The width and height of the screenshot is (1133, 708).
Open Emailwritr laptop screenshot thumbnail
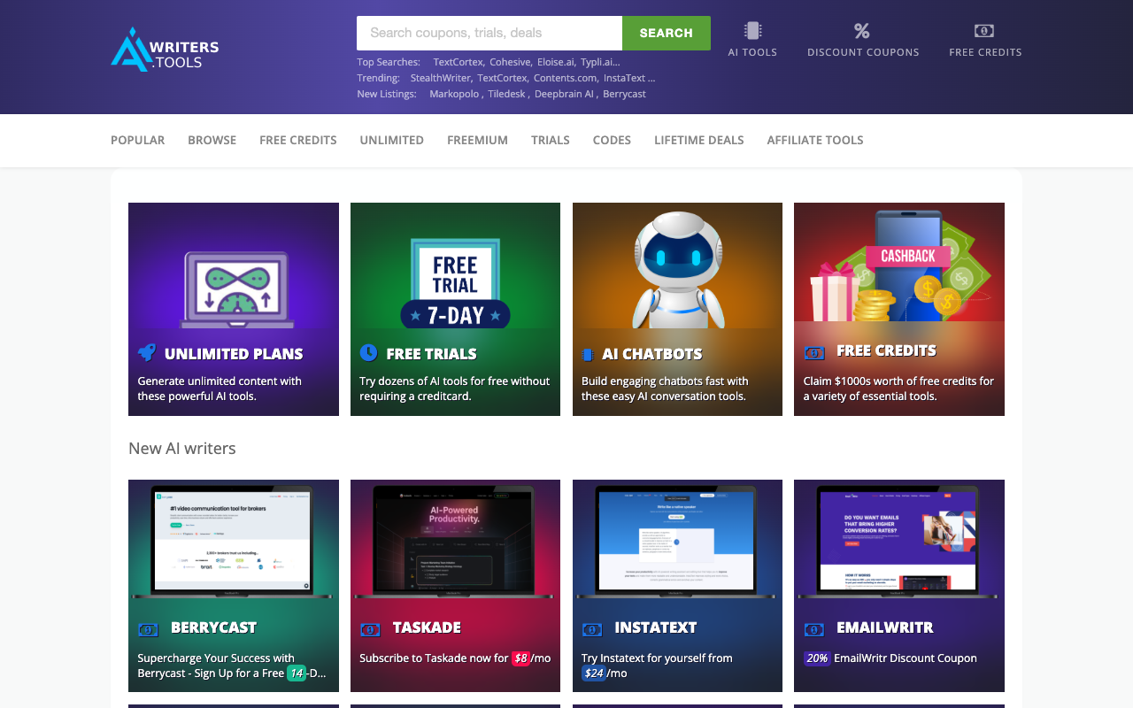coord(899,540)
